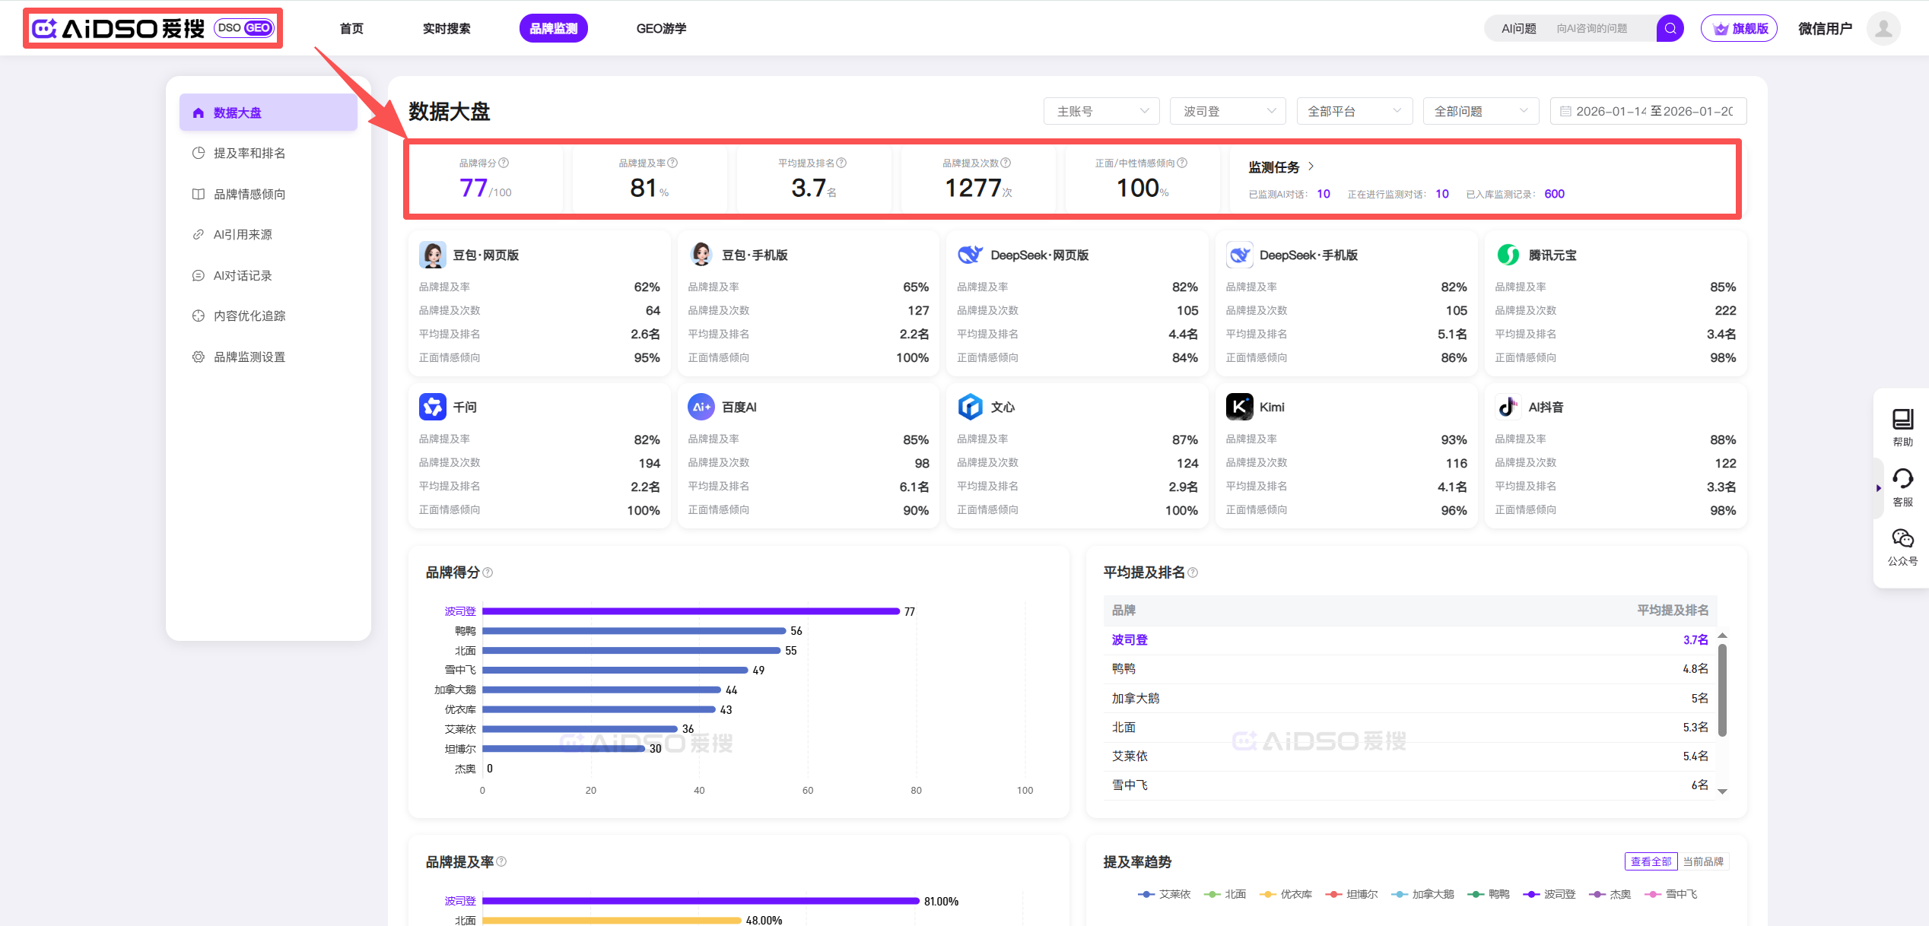Toggle 波司登 legend in trend chart
This screenshot has width=1929, height=926.
(1549, 894)
